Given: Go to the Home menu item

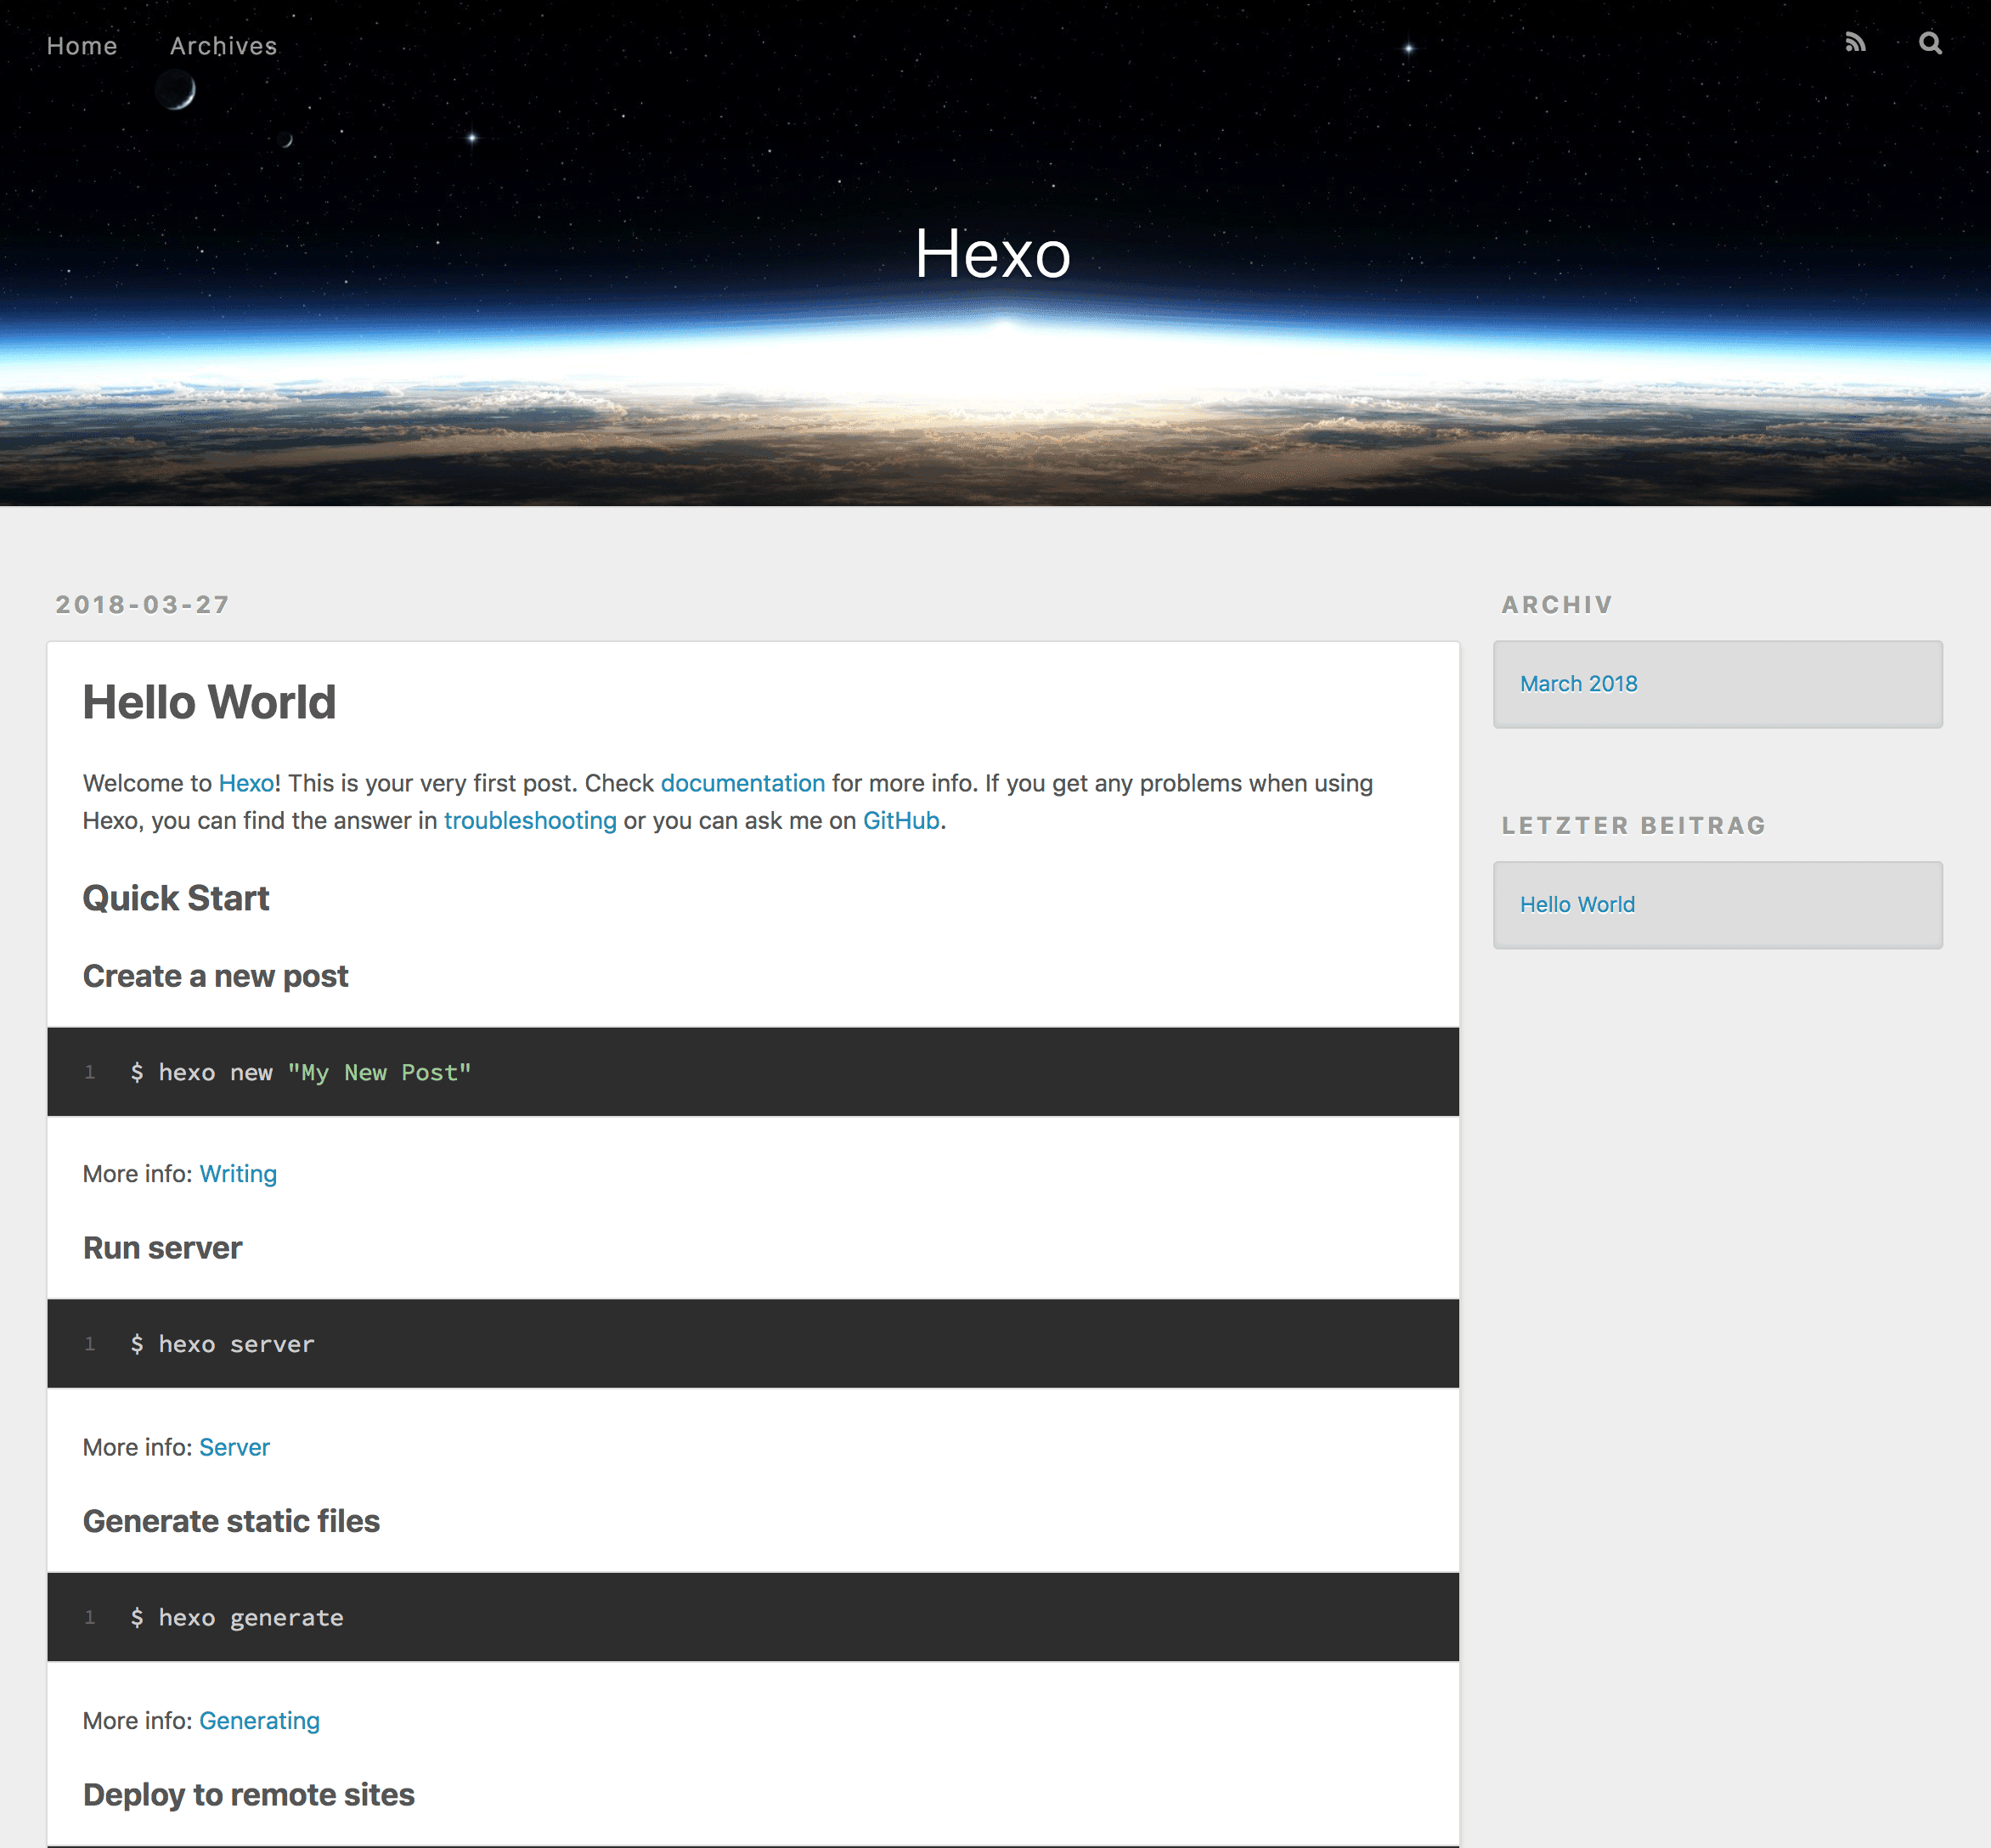Looking at the screenshot, I should pos(82,46).
